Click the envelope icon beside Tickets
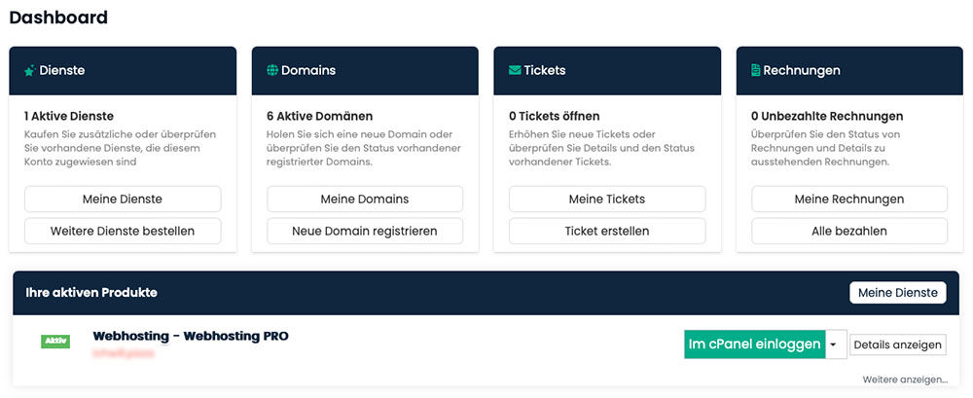973x398 pixels. click(x=515, y=71)
